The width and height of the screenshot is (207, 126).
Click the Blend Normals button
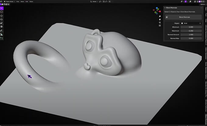click(184, 17)
